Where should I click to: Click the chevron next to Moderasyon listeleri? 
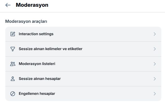click(155, 64)
